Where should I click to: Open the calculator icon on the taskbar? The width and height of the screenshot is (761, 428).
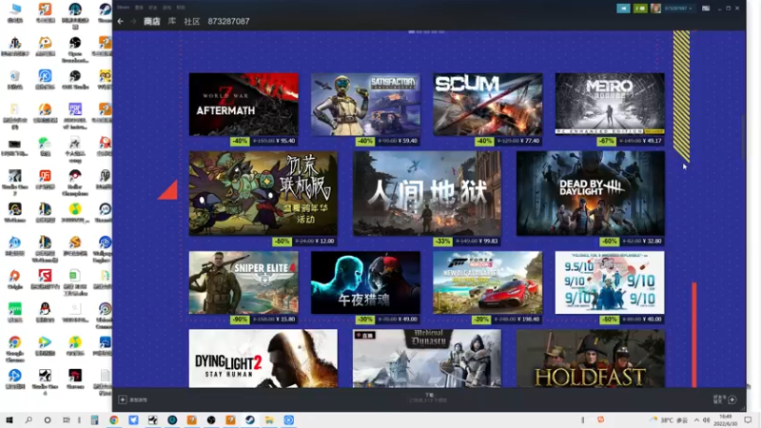pyautogui.click(x=94, y=419)
